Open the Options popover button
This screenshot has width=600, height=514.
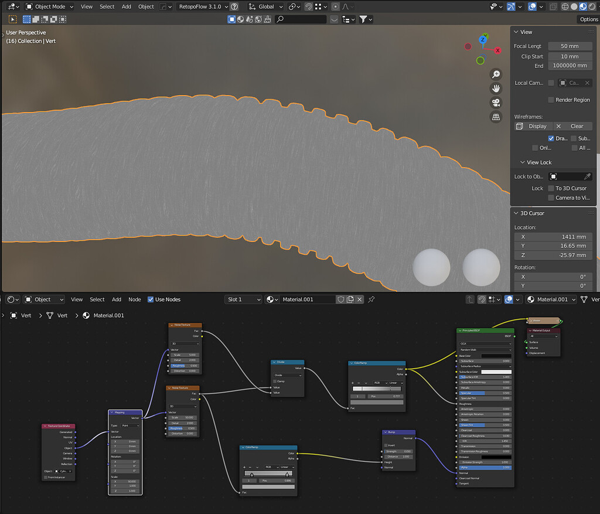point(588,19)
